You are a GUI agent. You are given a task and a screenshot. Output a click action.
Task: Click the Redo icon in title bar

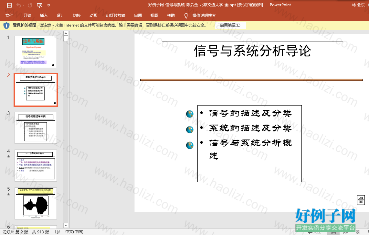click(30, 5)
